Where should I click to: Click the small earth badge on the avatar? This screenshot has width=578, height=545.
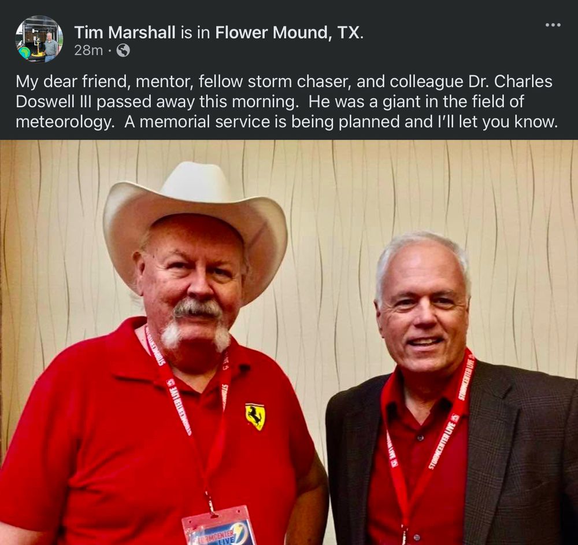click(x=25, y=53)
